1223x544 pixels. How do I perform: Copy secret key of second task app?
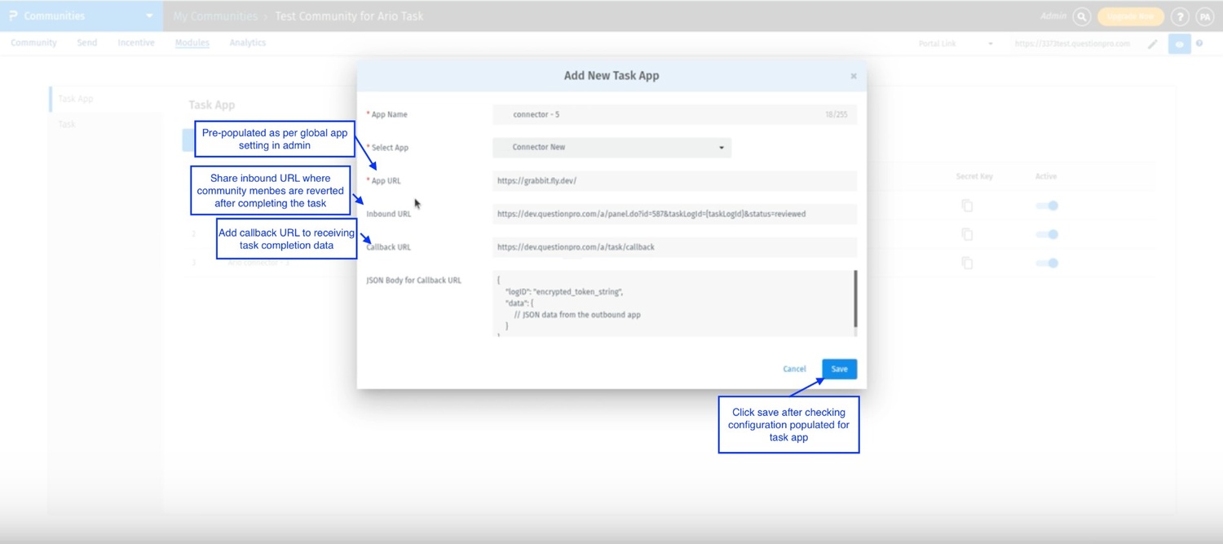[x=967, y=234]
